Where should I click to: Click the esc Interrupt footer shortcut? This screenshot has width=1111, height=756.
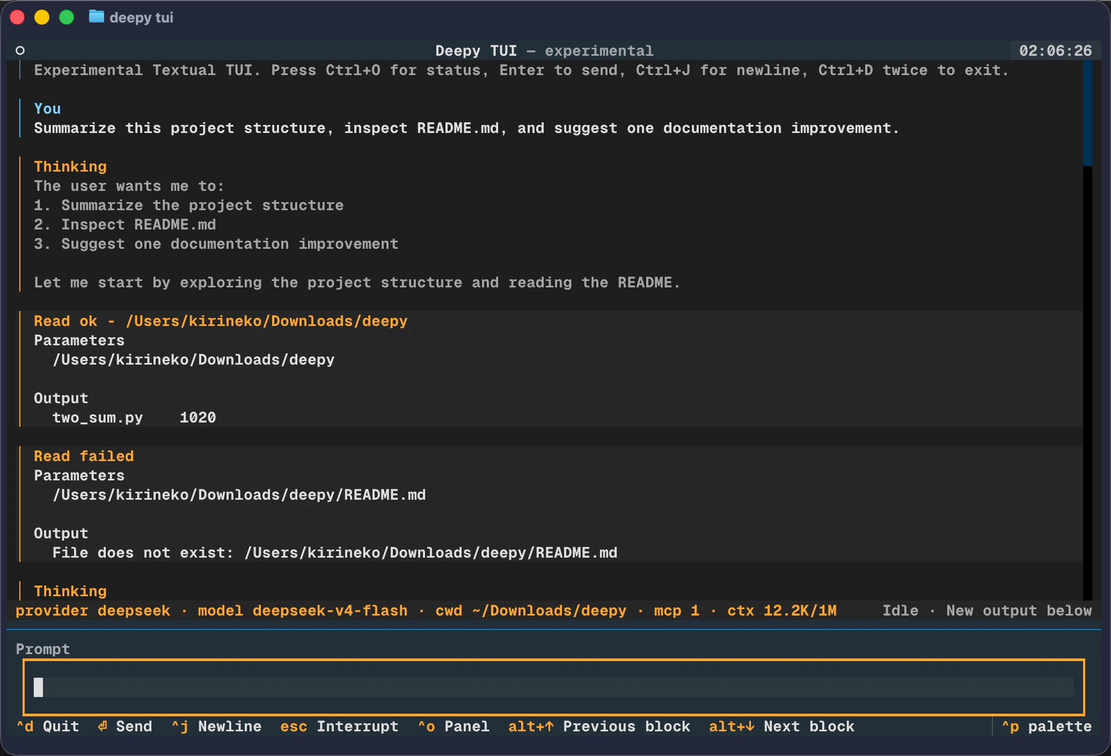pos(339,727)
